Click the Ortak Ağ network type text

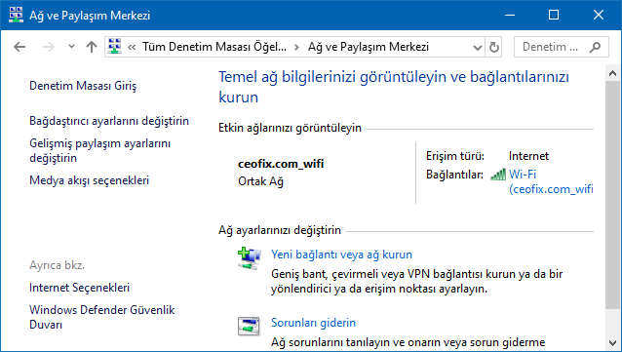(260, 181)
